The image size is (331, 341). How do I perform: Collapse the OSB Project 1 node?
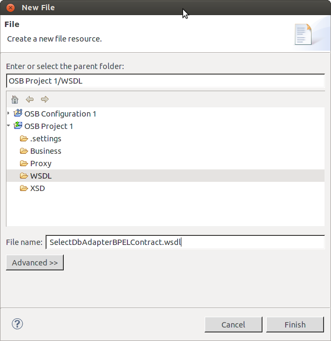(8, 126)
